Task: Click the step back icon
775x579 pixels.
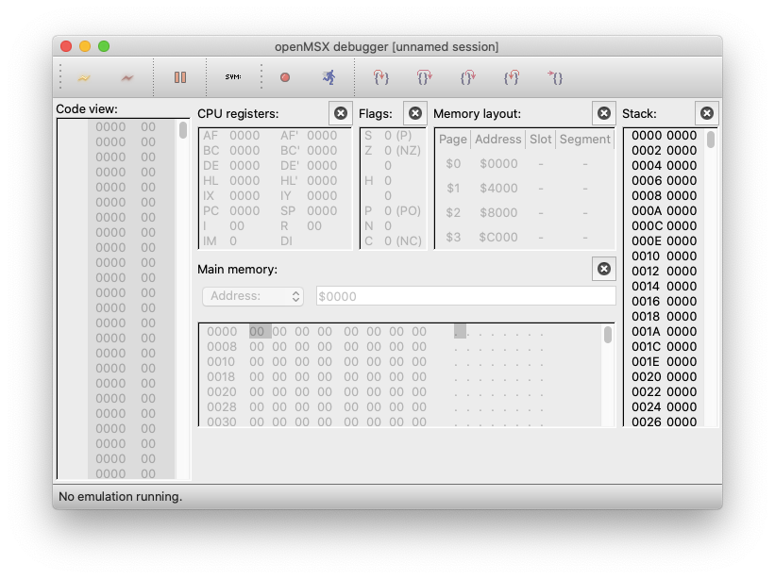Action: pos(512,77)
